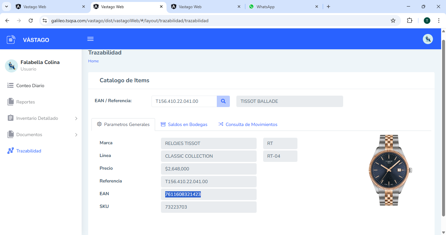The width and height of the screenshot is (446, 235).
Task: Close the active Vastago Web tab
Action: click(161, 7)
